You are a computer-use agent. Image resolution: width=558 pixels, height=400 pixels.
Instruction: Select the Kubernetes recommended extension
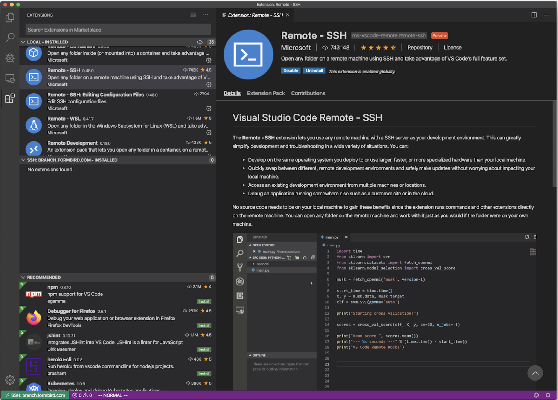pos(118,385)
